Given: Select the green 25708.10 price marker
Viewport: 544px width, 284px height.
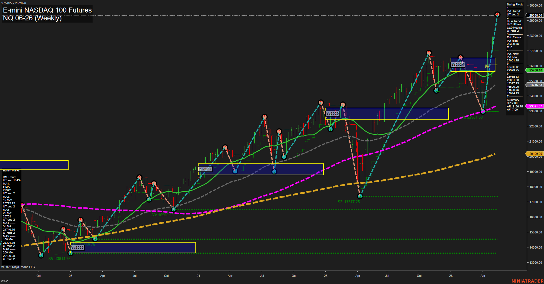Looking at the screenshot, I should point(535,70).
